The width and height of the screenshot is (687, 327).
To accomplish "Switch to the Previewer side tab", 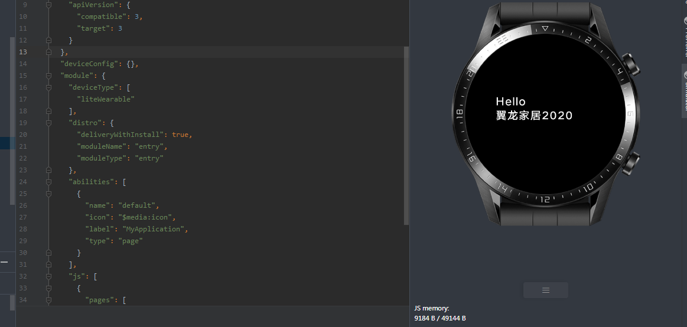I will click(685, 37).
